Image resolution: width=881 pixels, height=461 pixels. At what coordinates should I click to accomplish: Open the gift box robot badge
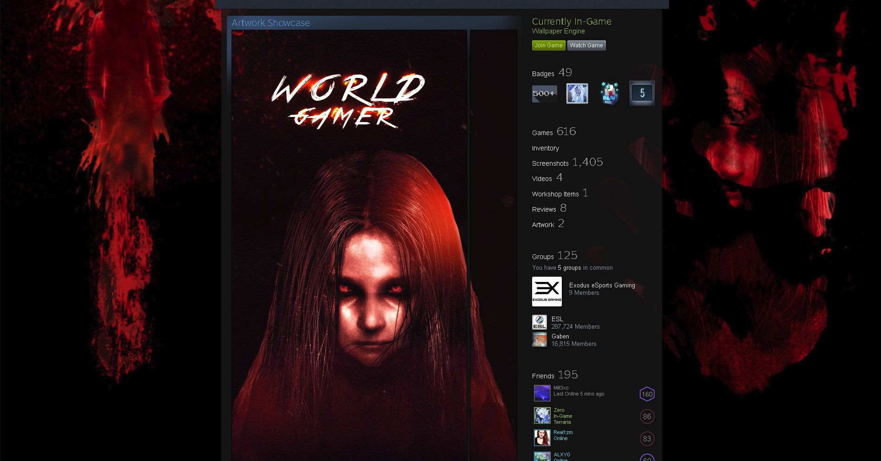tap(610, 93)
